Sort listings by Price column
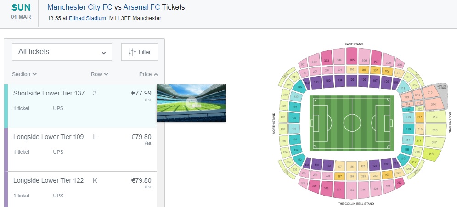Image resolution: width=457 pixels, height=207 pixels. coord(148,74)
